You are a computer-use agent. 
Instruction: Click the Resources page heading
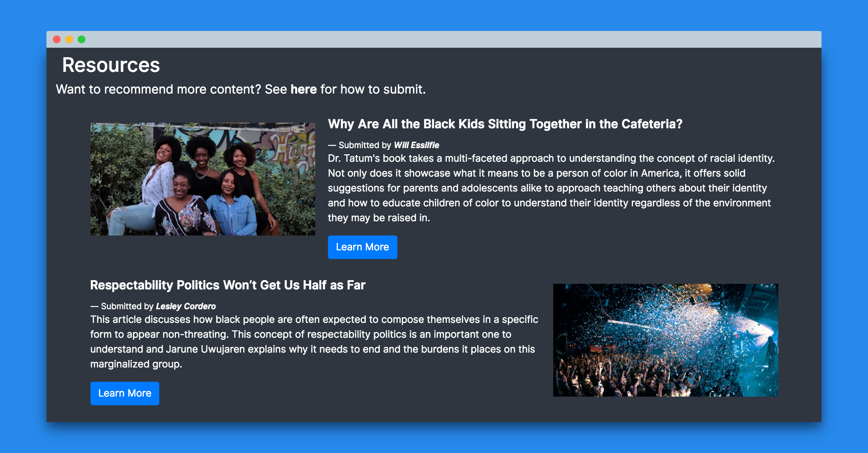[x=111, y=65]
